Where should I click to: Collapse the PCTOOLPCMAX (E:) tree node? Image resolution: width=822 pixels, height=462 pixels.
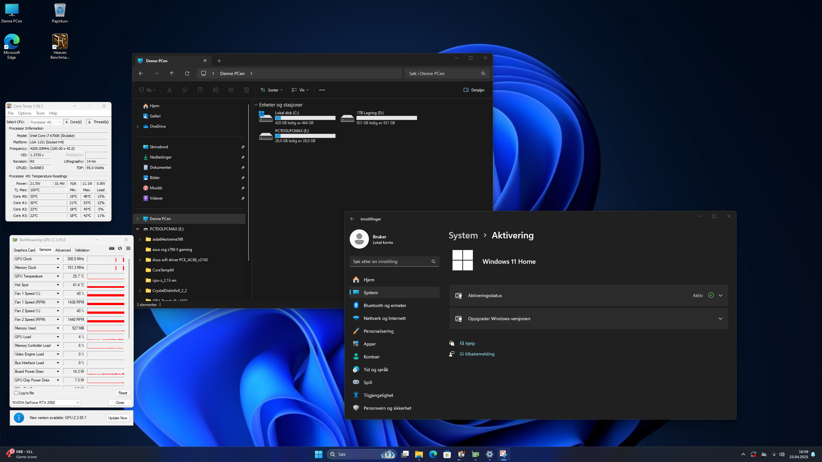pos(138,229)
